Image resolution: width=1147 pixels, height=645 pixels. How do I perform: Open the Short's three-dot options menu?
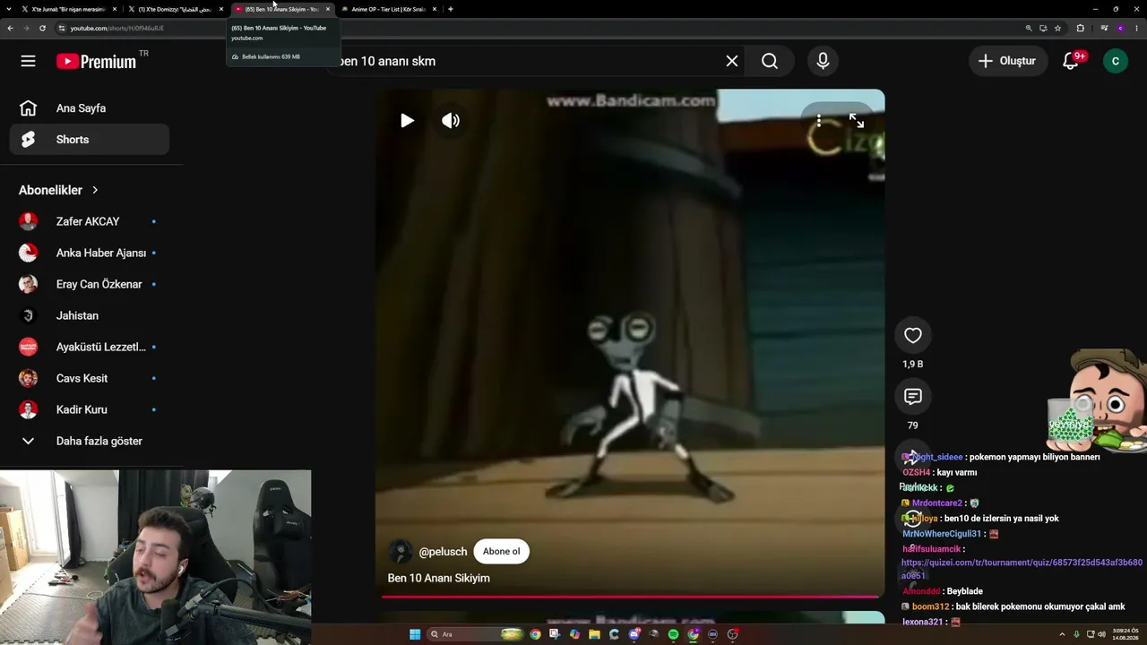pyautogui.click(x=819, y=121)
